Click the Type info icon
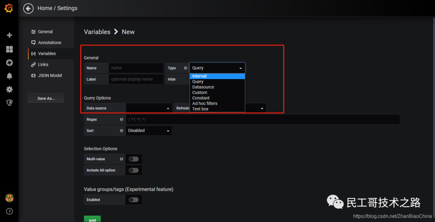Viewport: 435px width, 222px height. pos(186,68)
